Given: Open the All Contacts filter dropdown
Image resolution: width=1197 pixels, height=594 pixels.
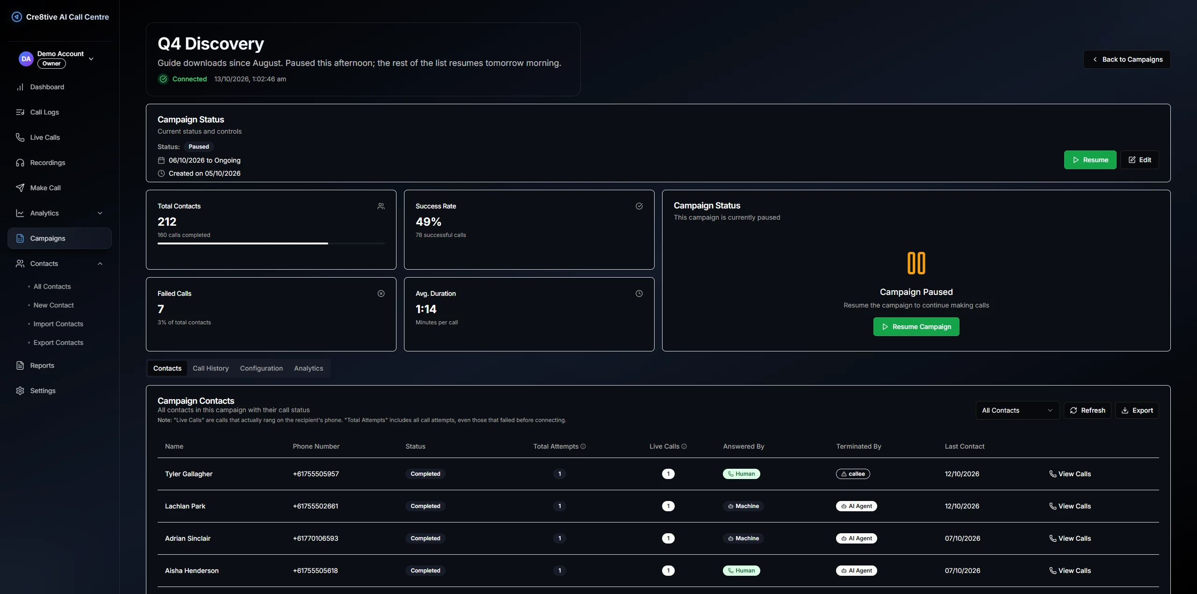Looking at the screenshot, I should [1017, 410].
